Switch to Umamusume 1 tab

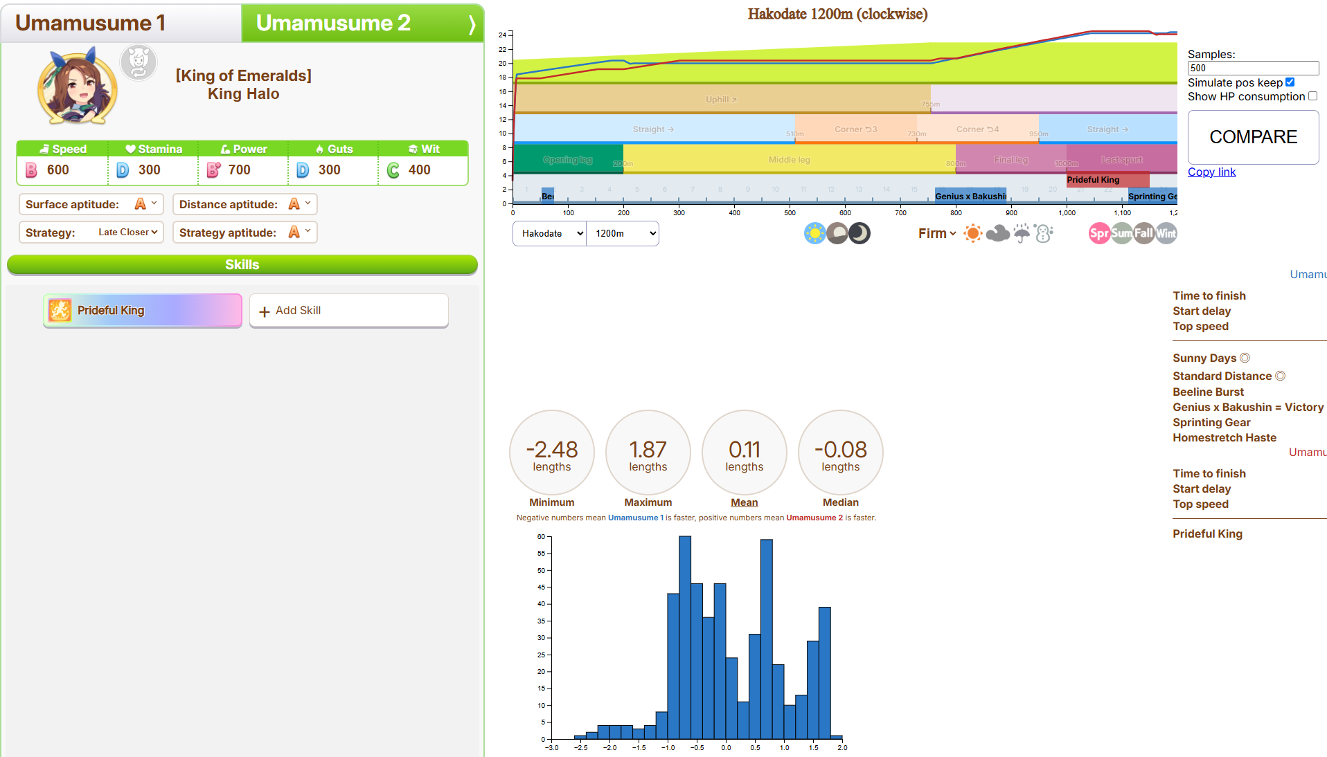121,23
